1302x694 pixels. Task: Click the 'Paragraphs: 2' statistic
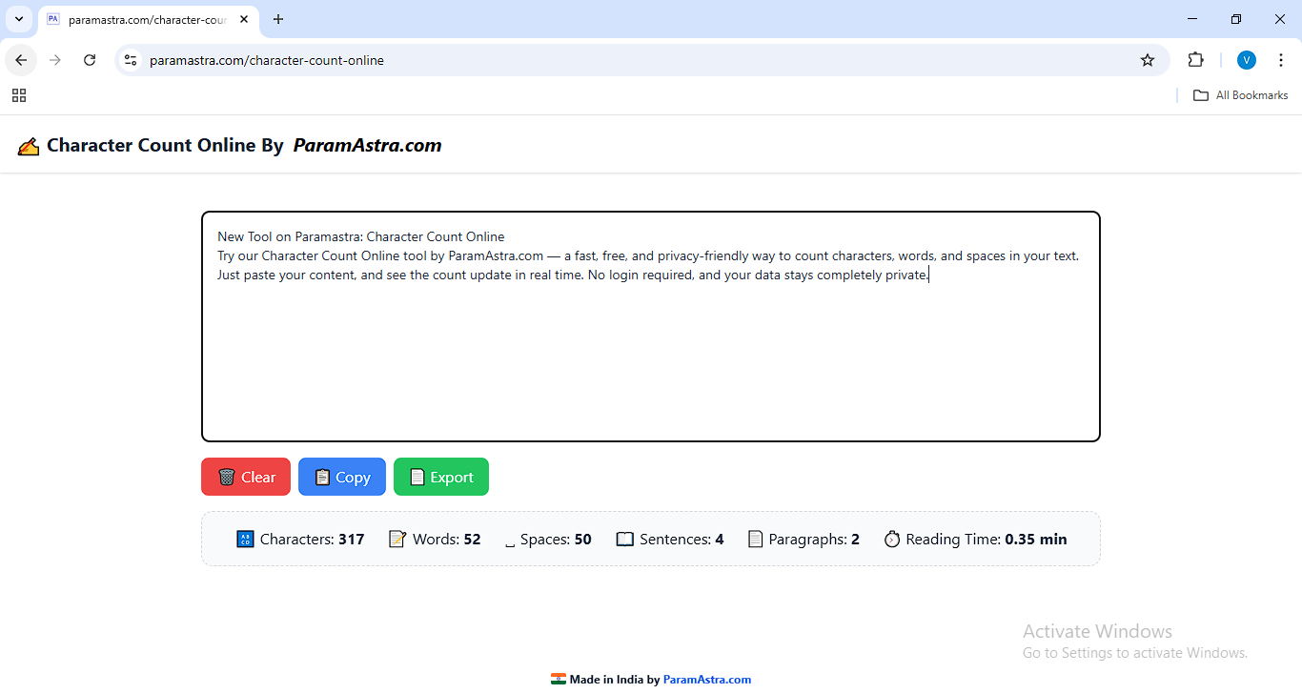click(804, 540)
